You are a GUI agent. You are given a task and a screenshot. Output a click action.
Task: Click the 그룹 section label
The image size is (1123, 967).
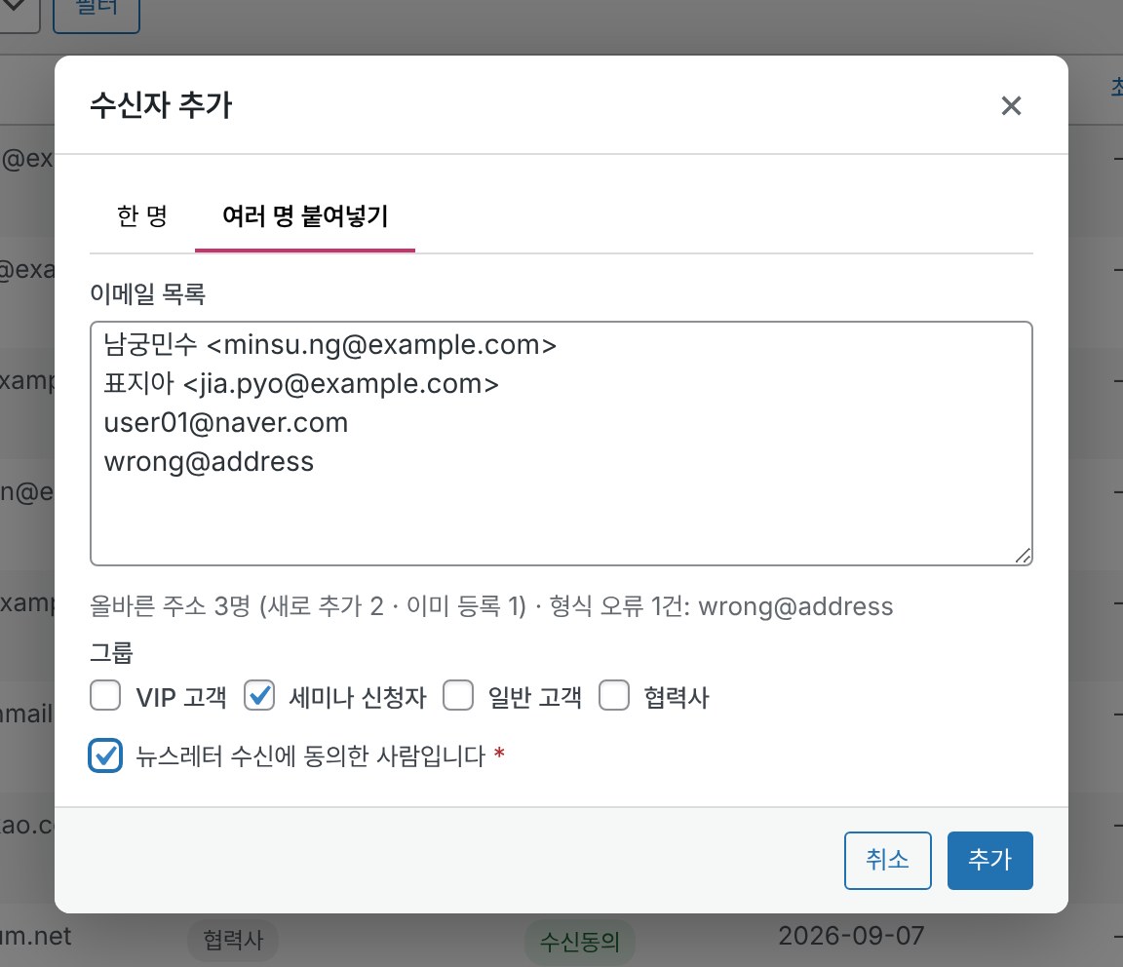[111, 652]
